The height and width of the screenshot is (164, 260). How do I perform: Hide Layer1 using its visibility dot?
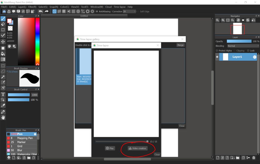[x=217, y=57]
